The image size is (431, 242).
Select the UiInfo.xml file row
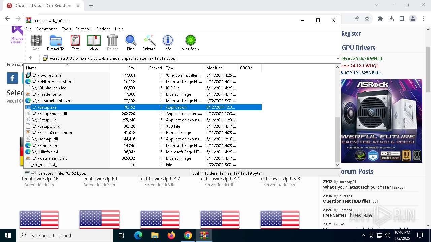pyautogui.click(x=143, y=152)
